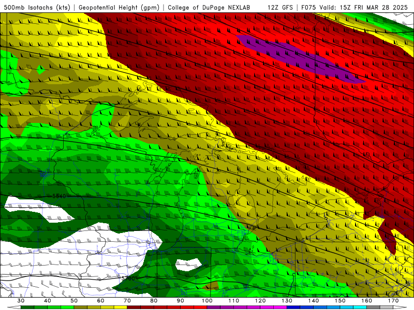
Task: Click the 40 value on the color scale
Action: point(48,301)
